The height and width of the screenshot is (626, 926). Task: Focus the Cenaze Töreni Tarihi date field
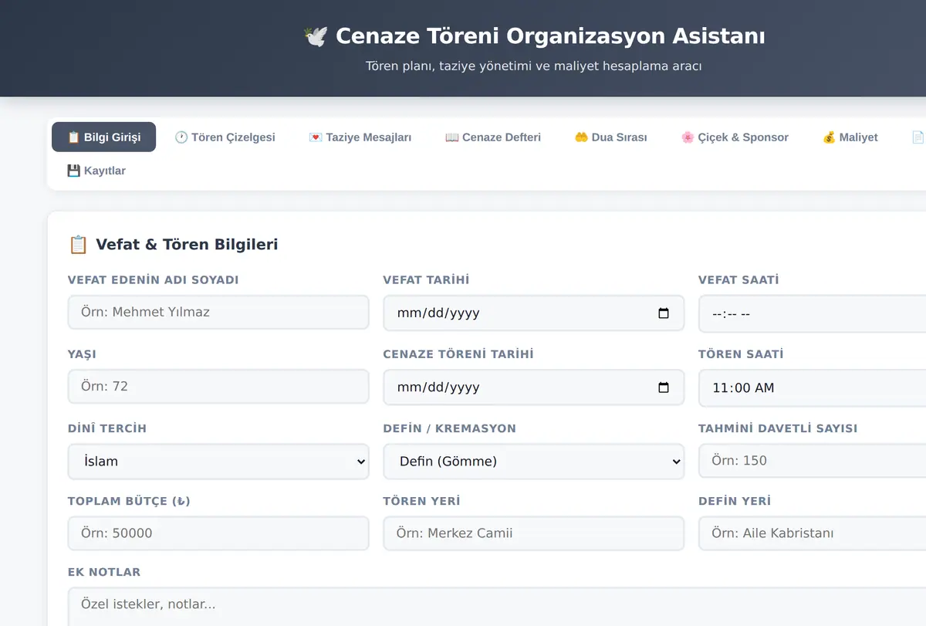coord(534,387)
